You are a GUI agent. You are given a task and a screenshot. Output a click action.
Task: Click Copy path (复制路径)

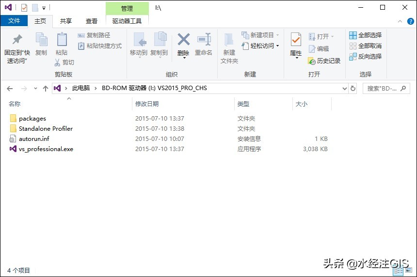[x=94, y=35]
